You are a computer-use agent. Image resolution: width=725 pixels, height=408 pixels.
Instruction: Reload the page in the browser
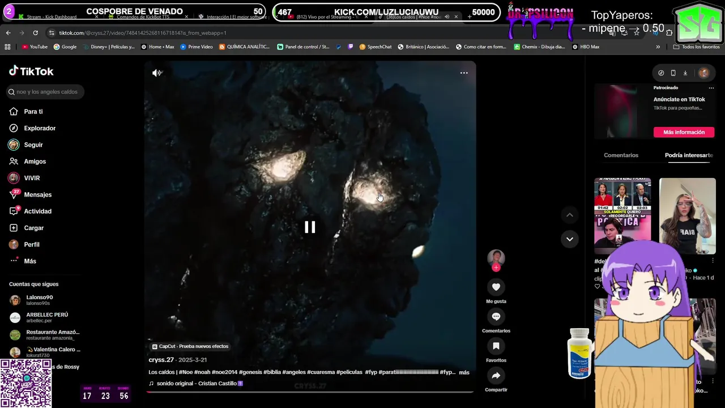pos(35,33)
